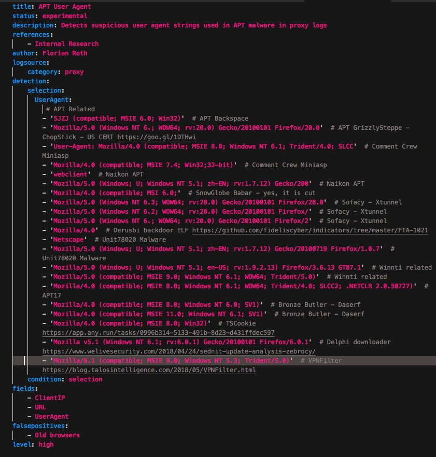Screen dimensions: 436x457
Task: Click the 'Netscape' user agent string
Action: pos(68,240)
